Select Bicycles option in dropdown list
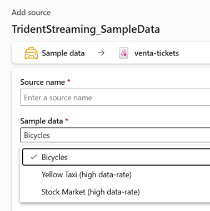 pos(116,157)
